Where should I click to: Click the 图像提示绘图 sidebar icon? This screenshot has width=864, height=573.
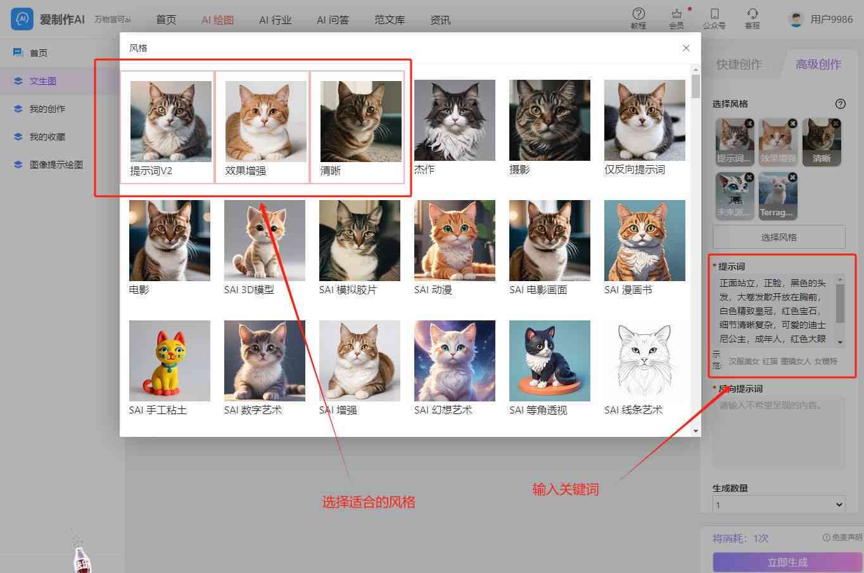tap(18, 164)
